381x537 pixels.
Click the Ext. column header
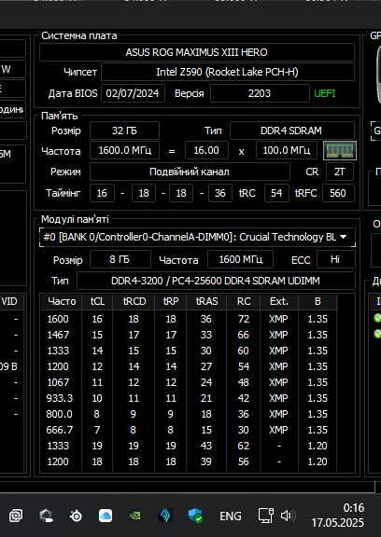[x=279, y=301]
